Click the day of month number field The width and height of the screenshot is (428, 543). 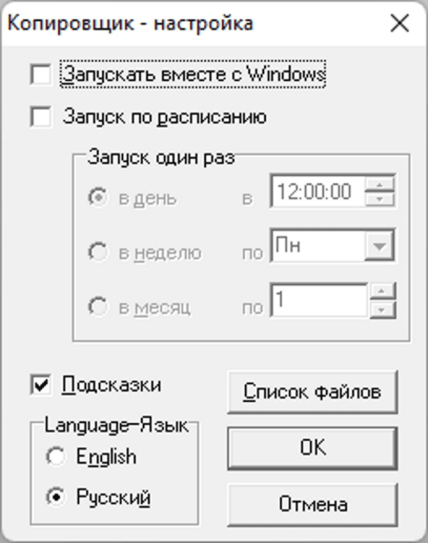318,301
